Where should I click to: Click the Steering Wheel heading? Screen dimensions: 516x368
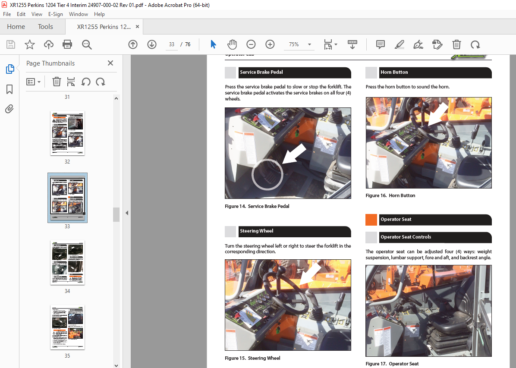257,231
